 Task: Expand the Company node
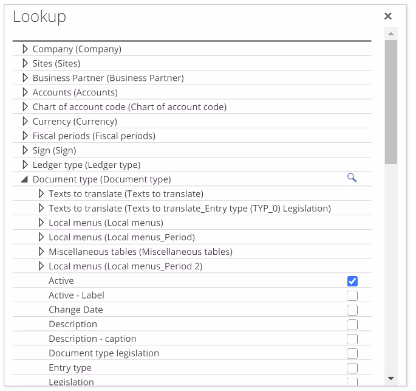[25, 49]
